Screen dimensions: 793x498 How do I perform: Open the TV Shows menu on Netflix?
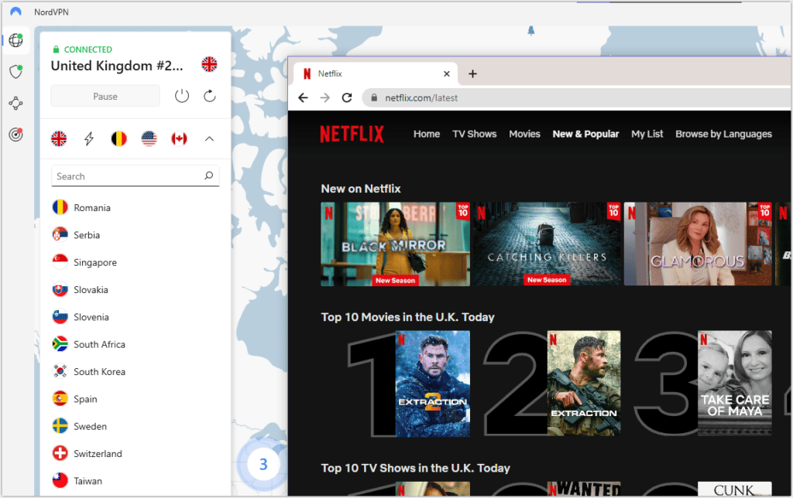[474, 134]
